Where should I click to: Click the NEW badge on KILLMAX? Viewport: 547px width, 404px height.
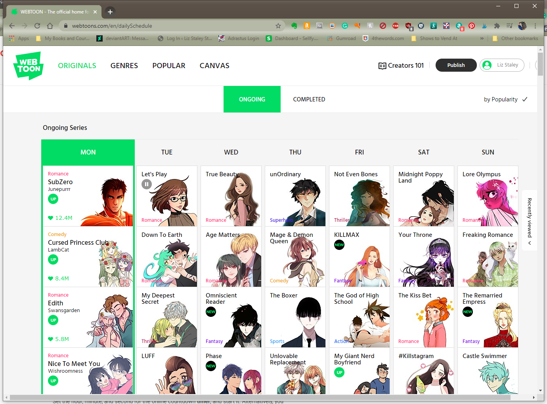pos(339,245)
